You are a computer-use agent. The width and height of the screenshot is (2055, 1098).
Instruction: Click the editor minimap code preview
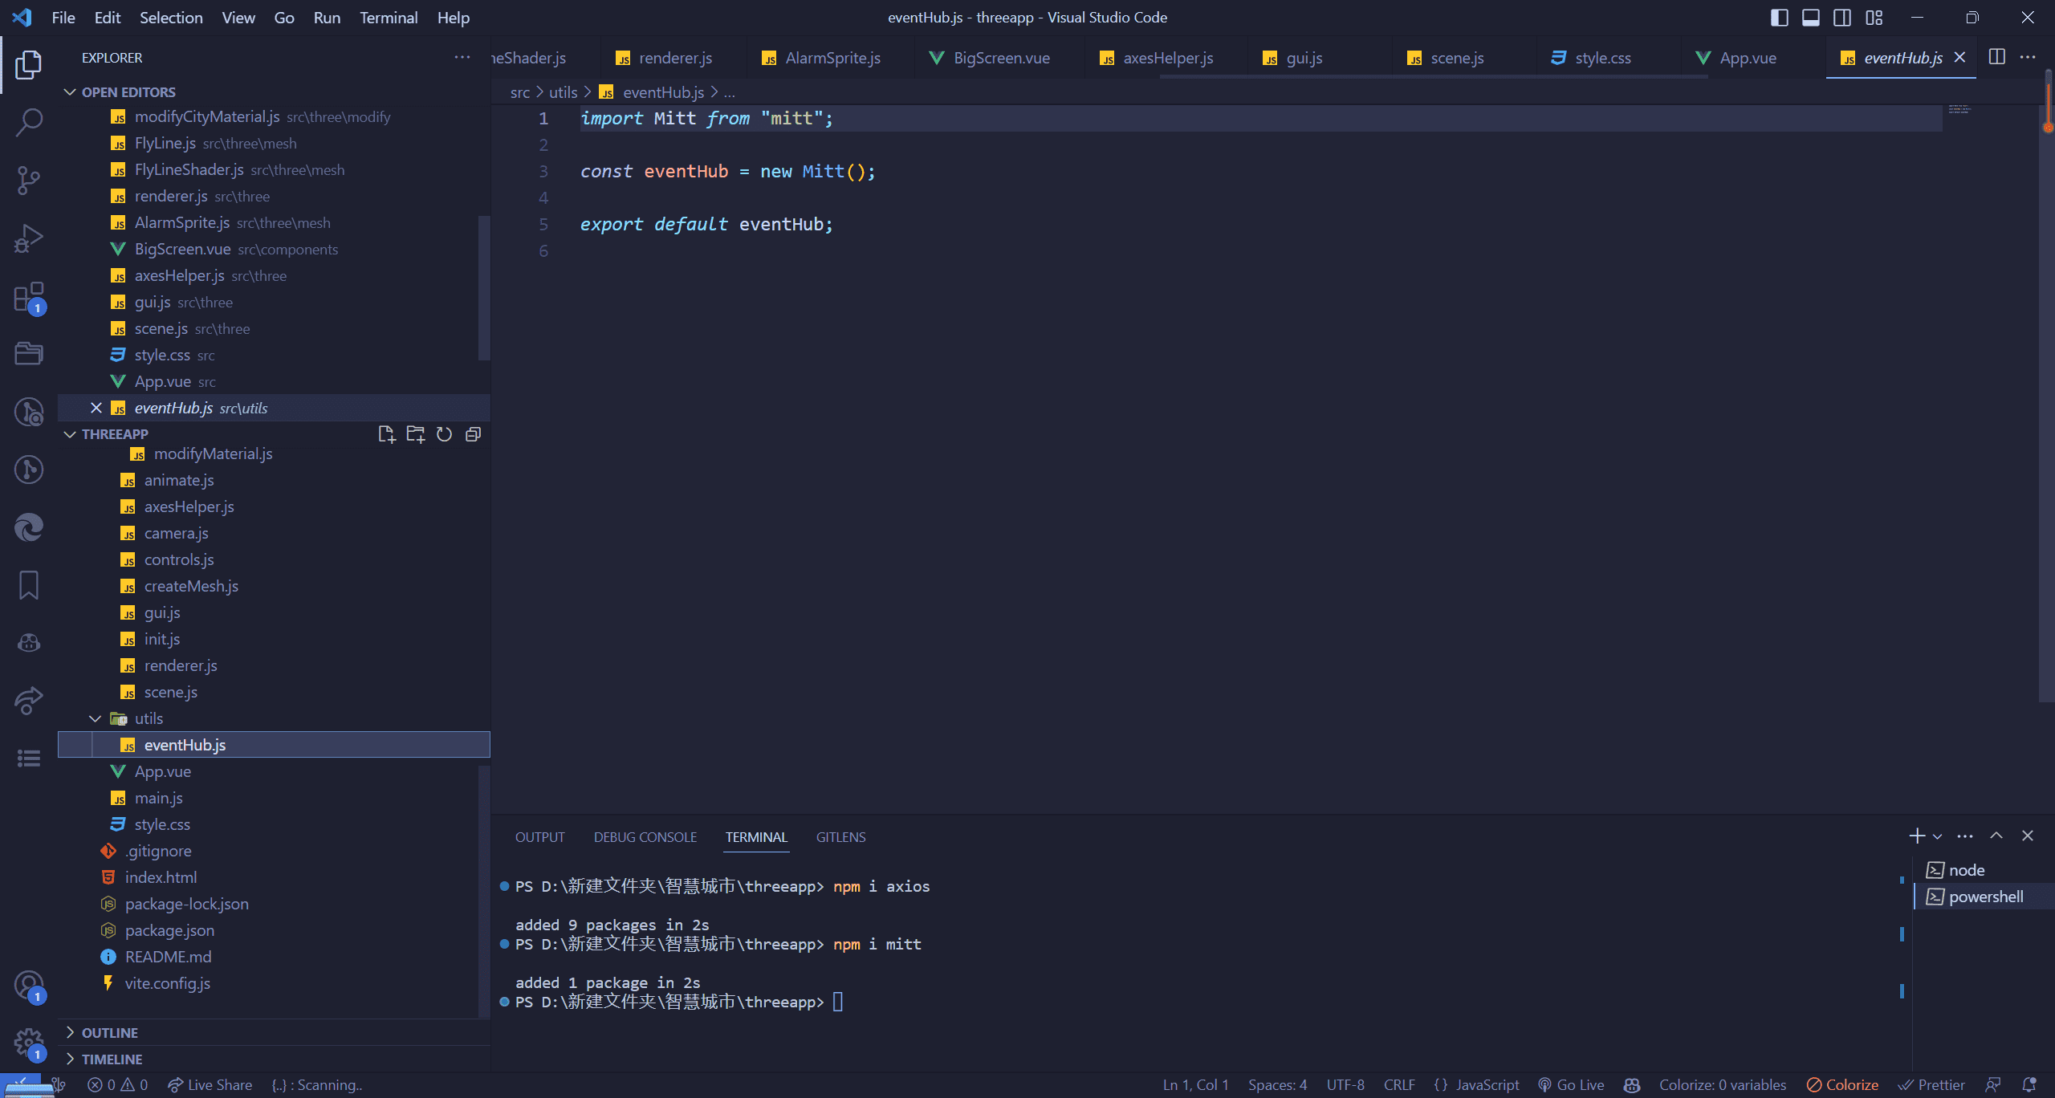[x=1959, y=109]
